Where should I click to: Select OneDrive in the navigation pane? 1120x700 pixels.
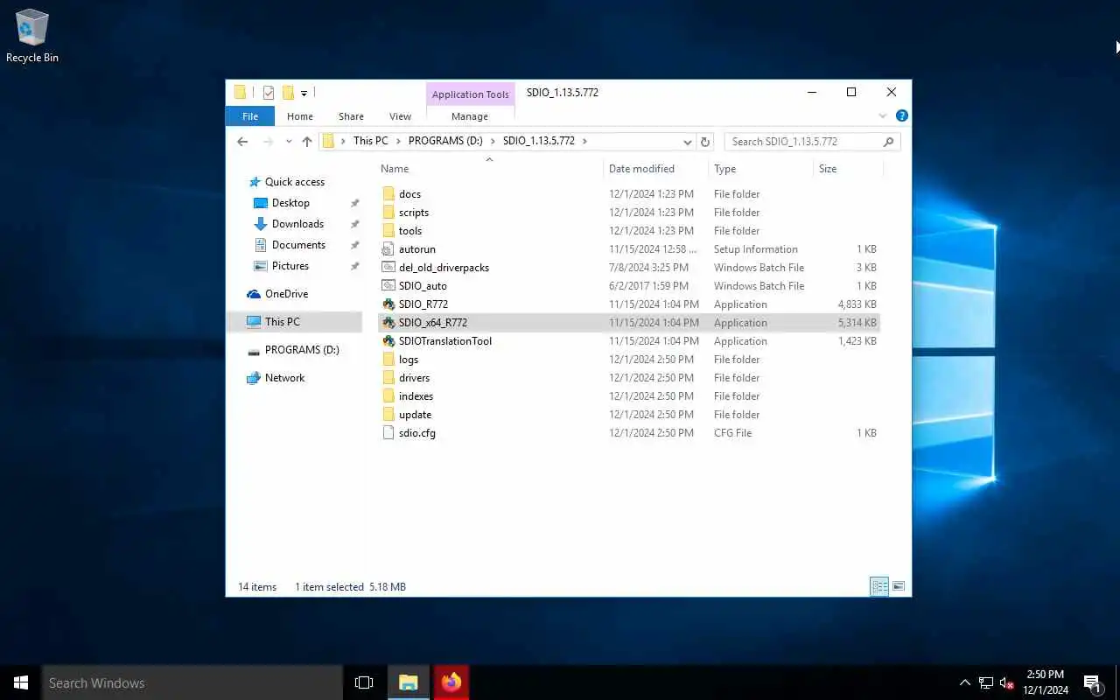286,294
